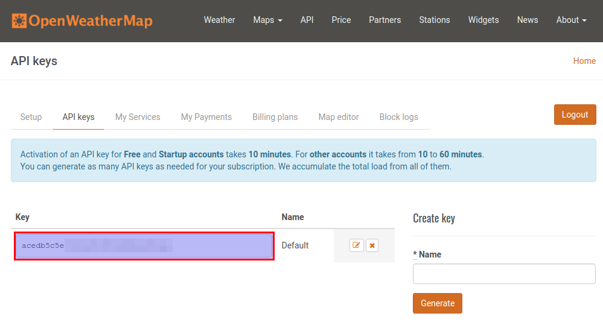Edit the Default API key name
The image size is (603, 322).
(x=357, y=245)
